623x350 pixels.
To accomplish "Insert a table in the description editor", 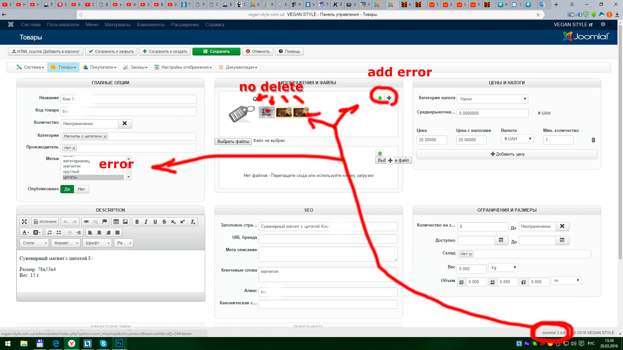I will [x=116, y=222].
